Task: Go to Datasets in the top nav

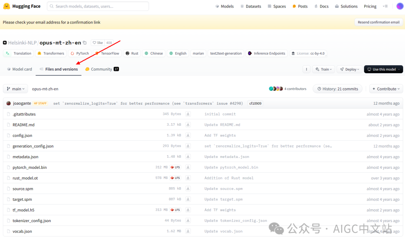Action: point(250,6)
